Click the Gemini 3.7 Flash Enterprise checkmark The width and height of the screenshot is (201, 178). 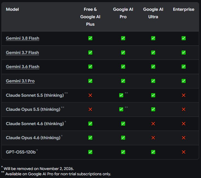(184, 52)
